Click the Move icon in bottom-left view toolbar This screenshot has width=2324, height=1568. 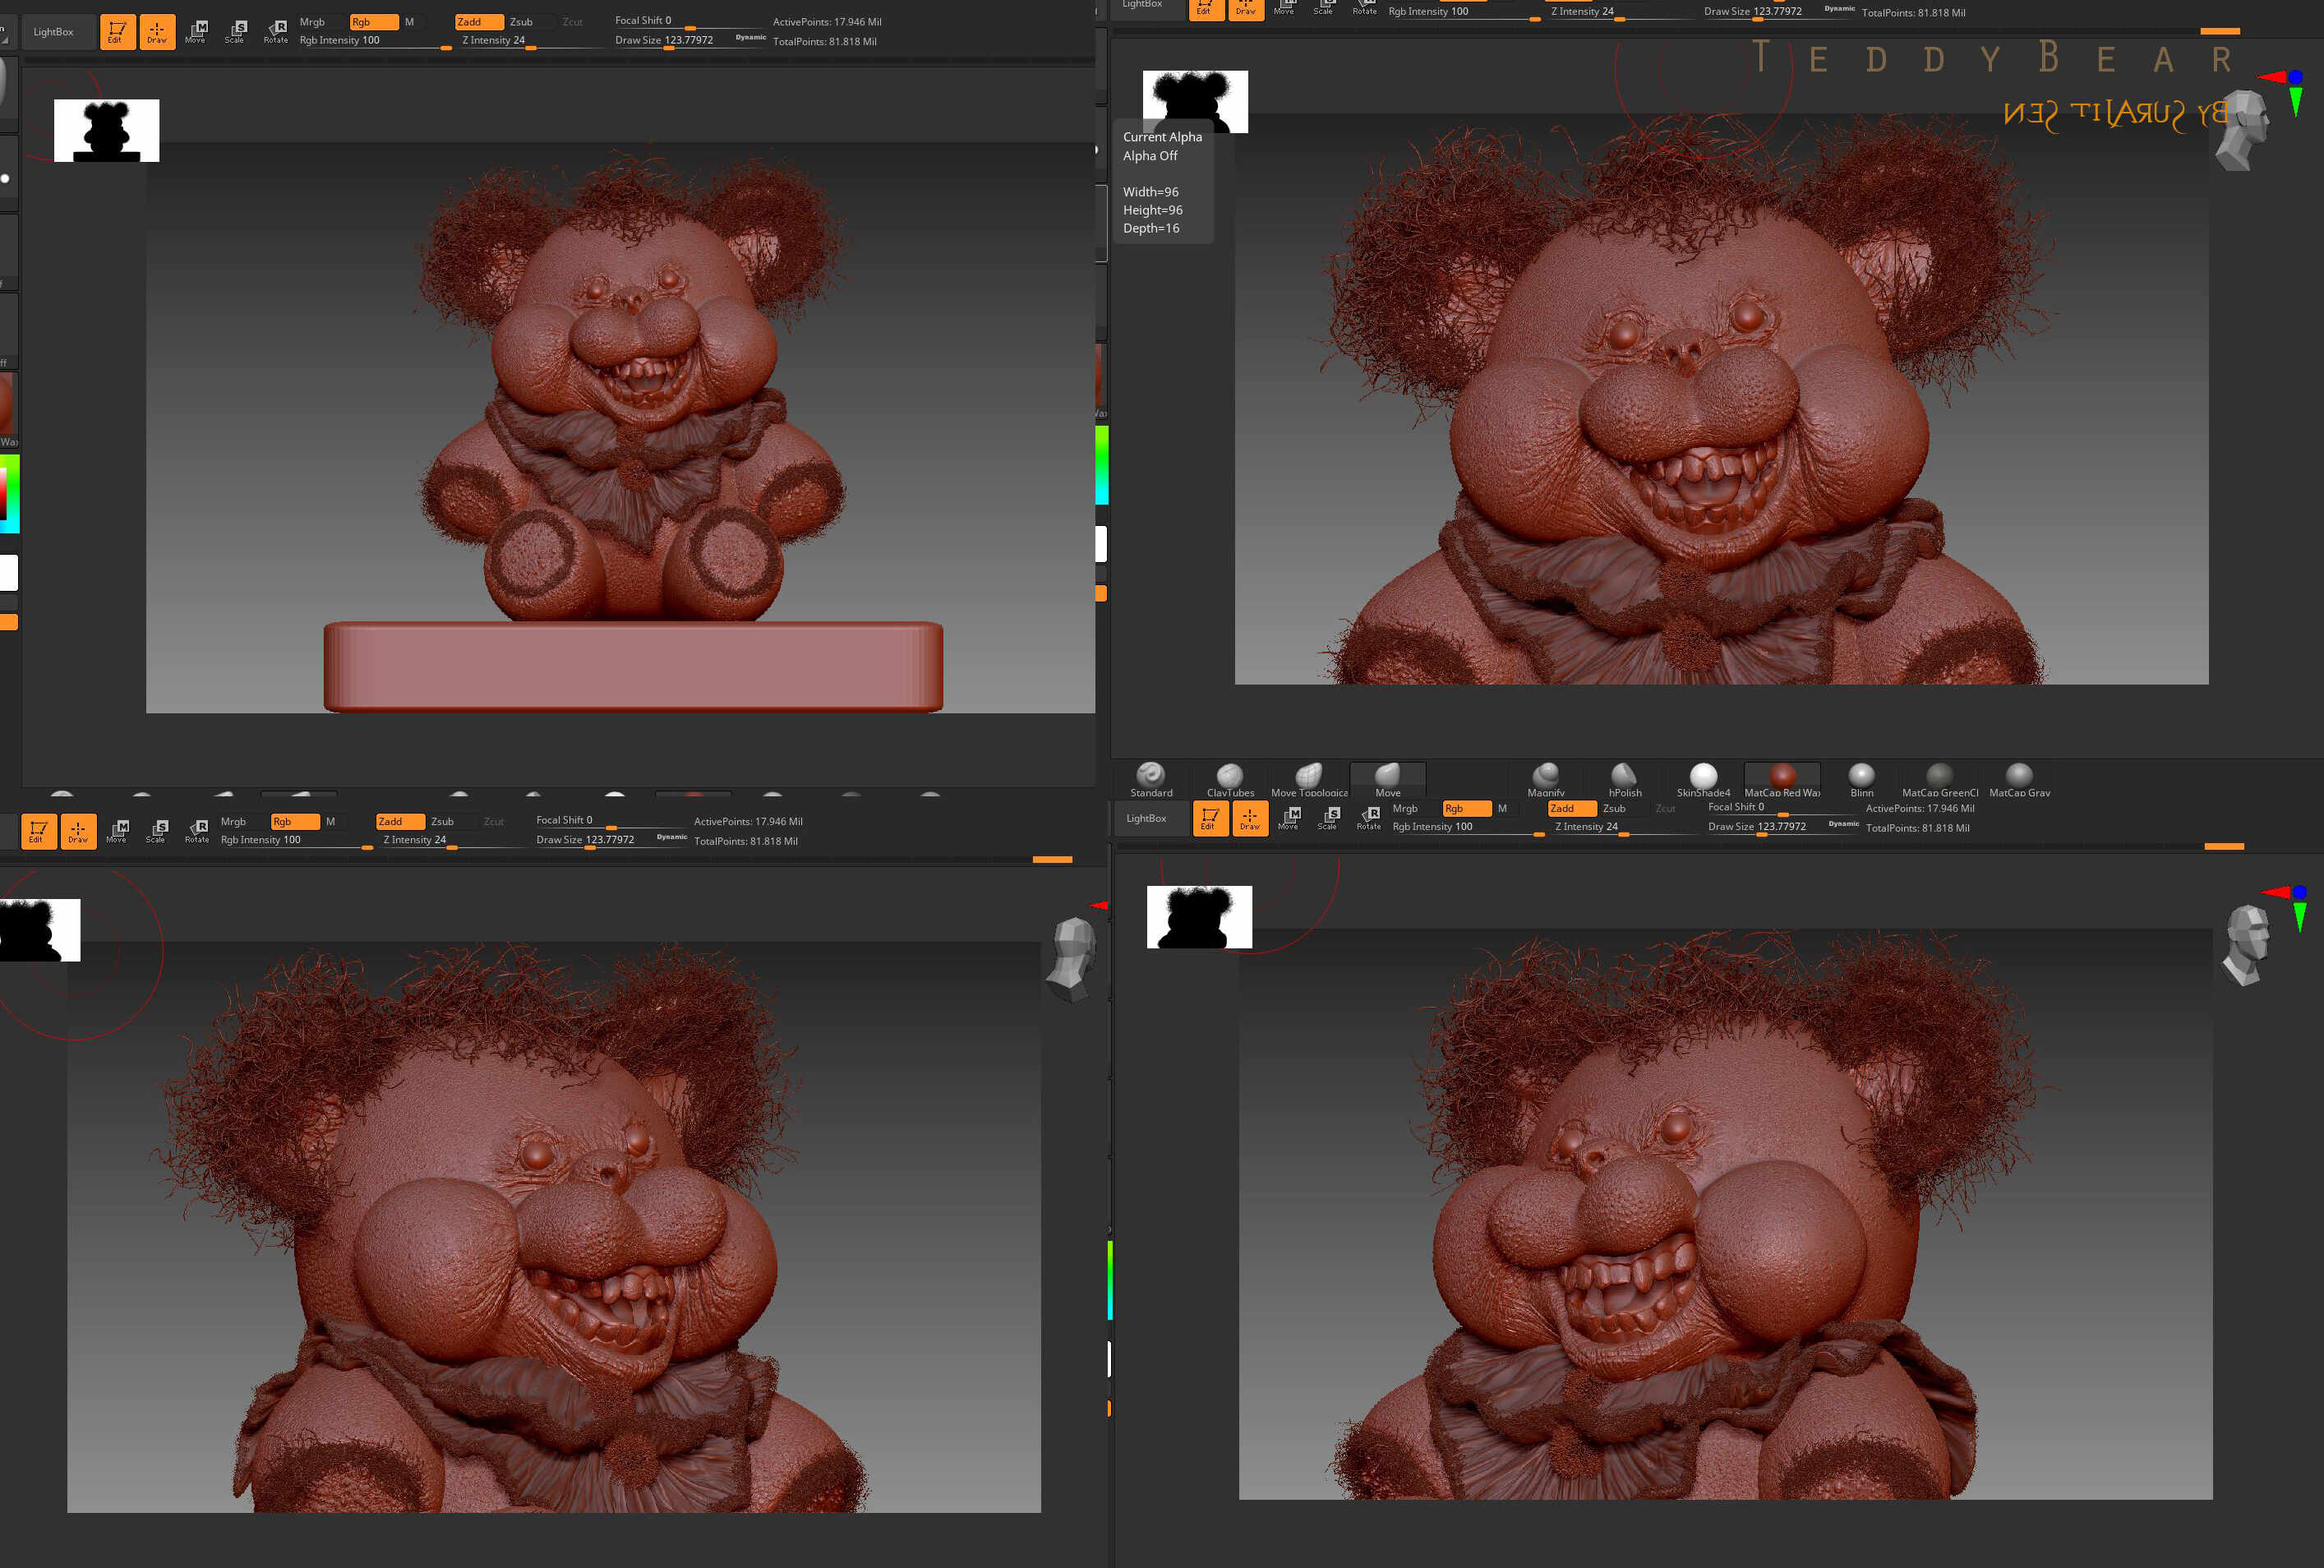coord(117,831)
